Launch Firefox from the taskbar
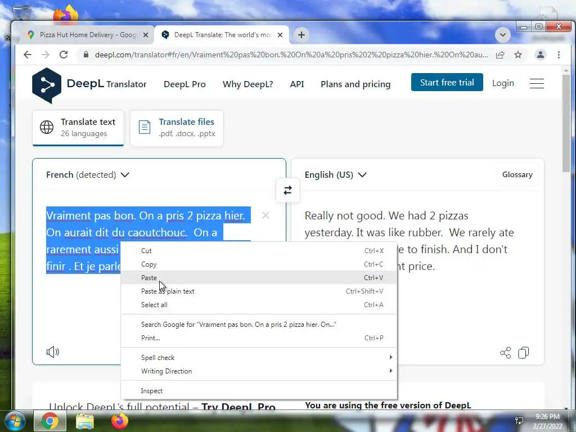Image resolution: width=576 pixels, height=432 pixels. click(x=120, y=421)
